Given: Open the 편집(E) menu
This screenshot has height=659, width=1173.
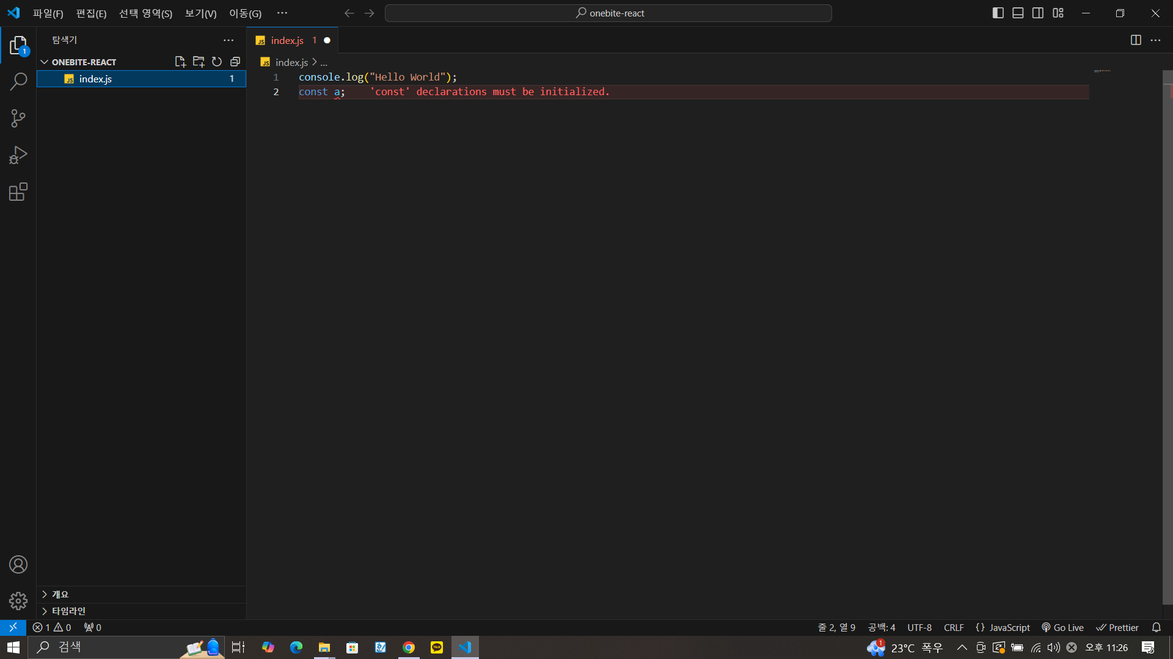Looking at the screenshot, I should click(91, 13).
